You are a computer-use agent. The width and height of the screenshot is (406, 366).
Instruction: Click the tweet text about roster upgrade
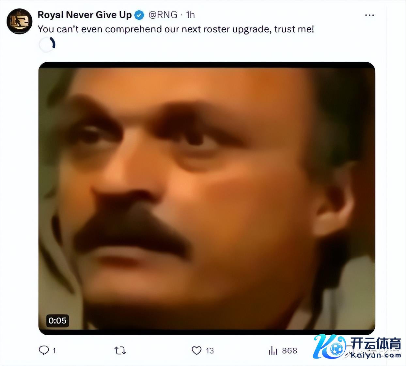coord(176,29)
